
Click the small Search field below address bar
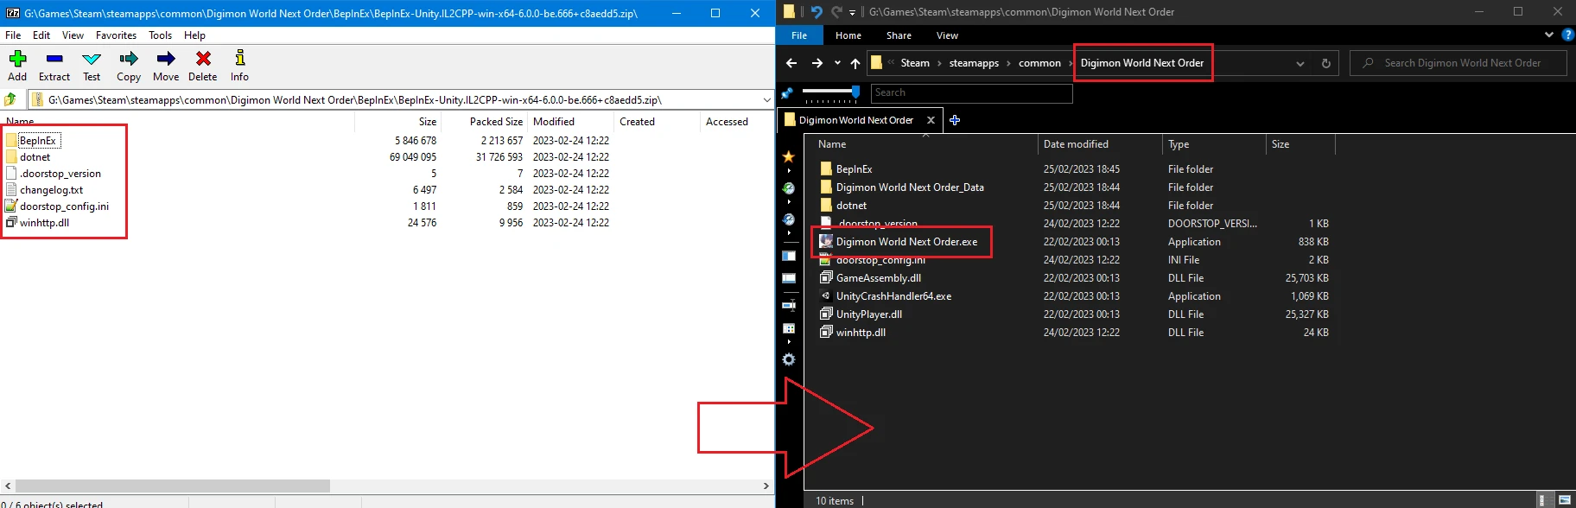[x=972, y=92]
